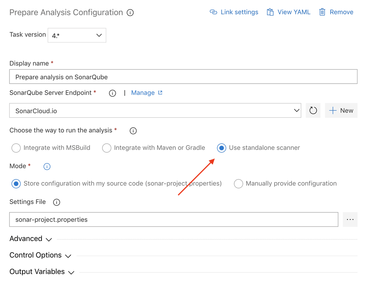The height and width of the screenshot is (285, 375).
Task: Select Integrate with Maven or Gradle
Action: coord(107,148)
